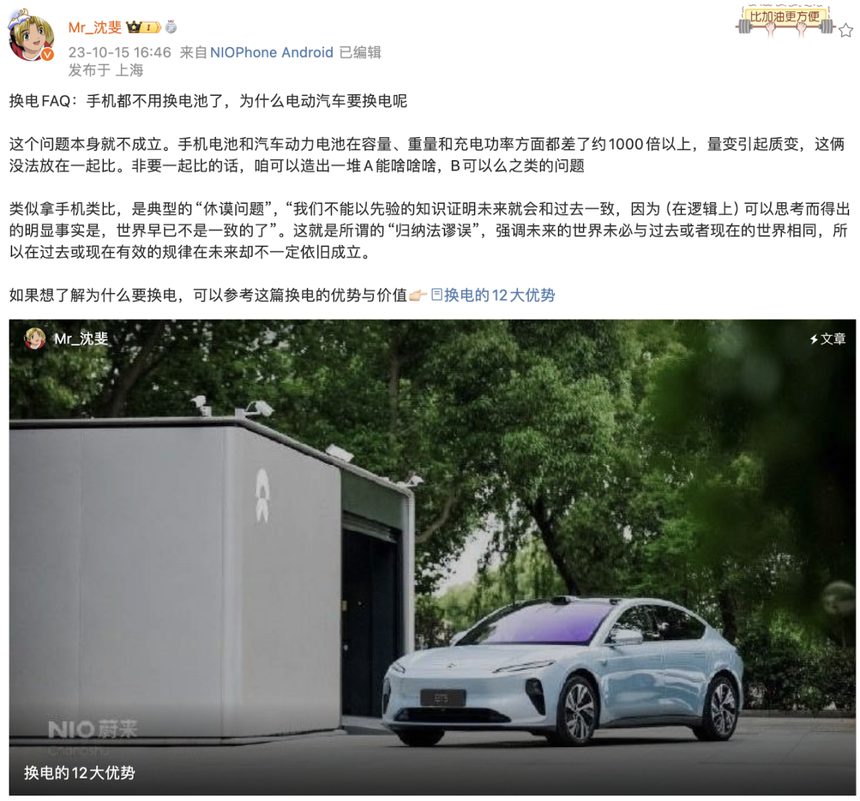Open the Mr_沈斐 username link at top
Image resolution: width=860 pixels, height=801 pixels.
95,27
